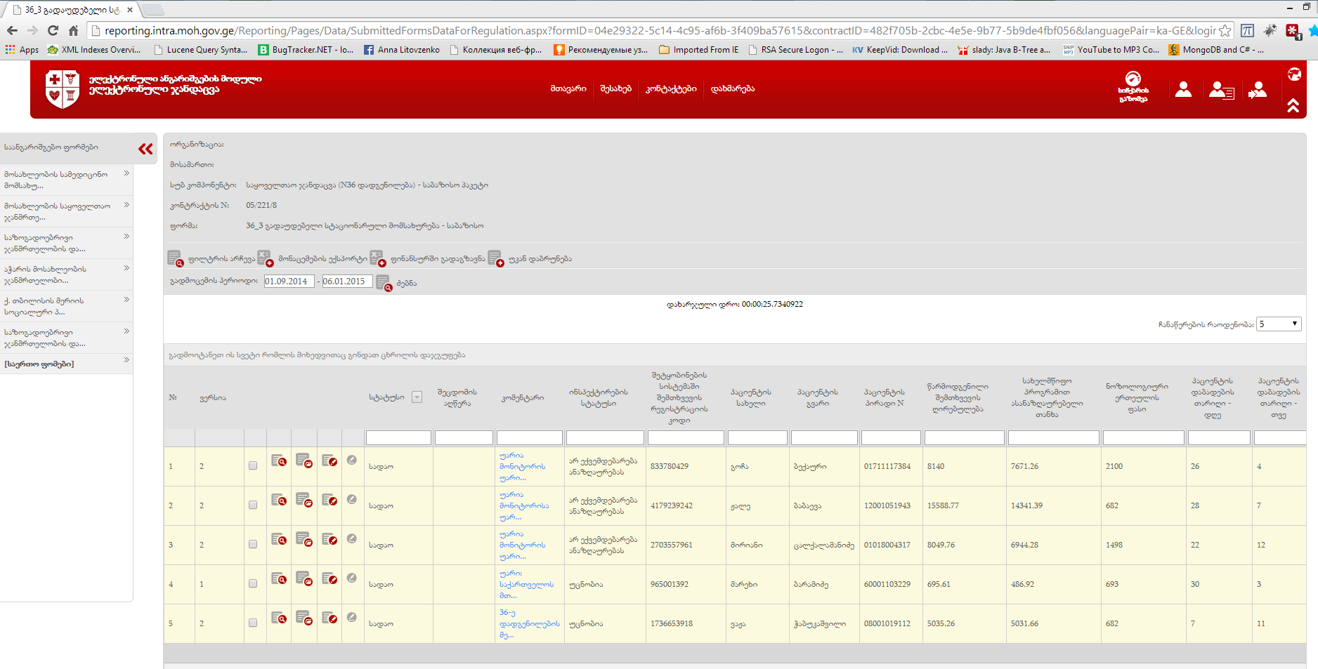The width and height of the screenshot is (1318, 669).
Task: Open the კონტაქტები menu item
Action: tap(671, 89)
